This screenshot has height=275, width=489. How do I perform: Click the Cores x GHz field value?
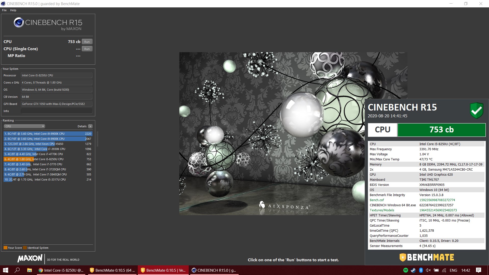point(56,82)
